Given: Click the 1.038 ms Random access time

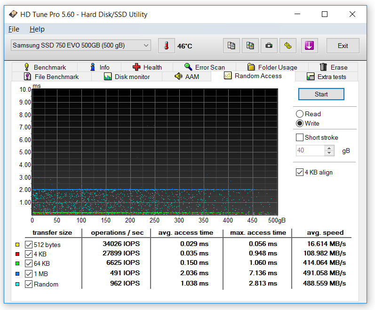Looking at the screenshot, I should (x=194, y=283).
